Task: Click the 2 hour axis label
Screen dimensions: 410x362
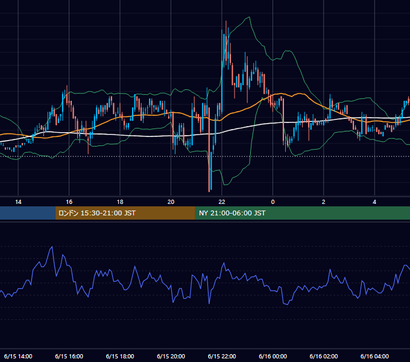Action: tap(324, 202)
